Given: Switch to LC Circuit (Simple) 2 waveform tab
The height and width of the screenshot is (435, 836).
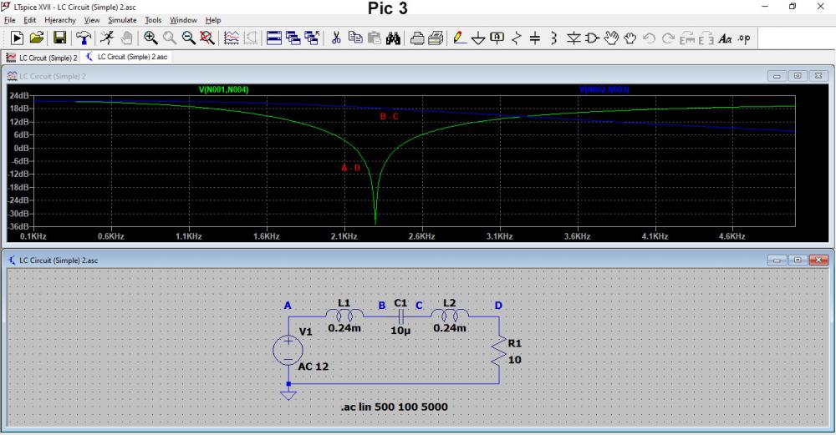Looking at the screenshot, I should (42, 57).
